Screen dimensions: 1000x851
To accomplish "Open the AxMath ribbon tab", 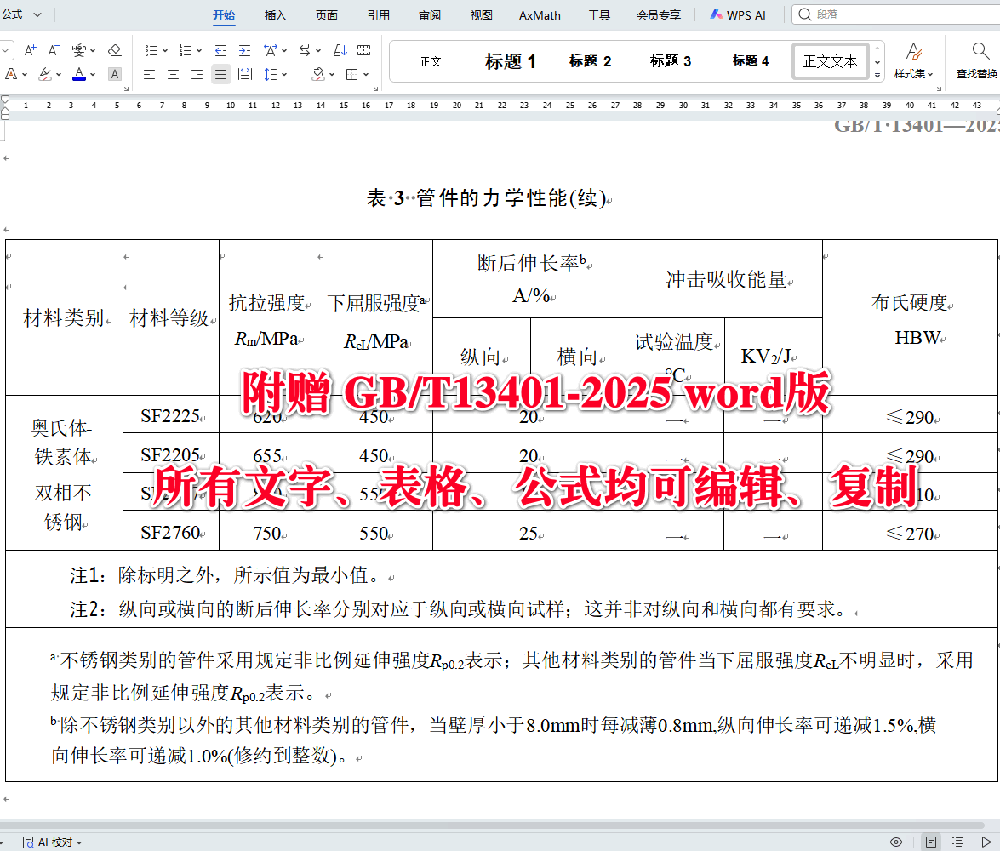I will (539, 14).
